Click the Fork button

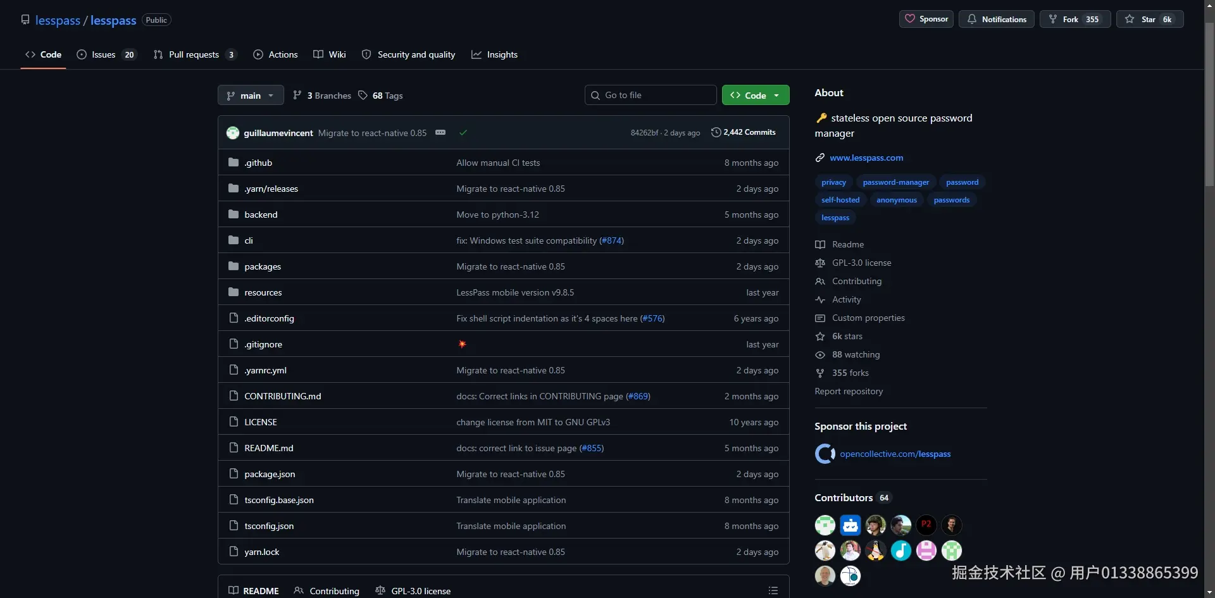[1075, 19]
